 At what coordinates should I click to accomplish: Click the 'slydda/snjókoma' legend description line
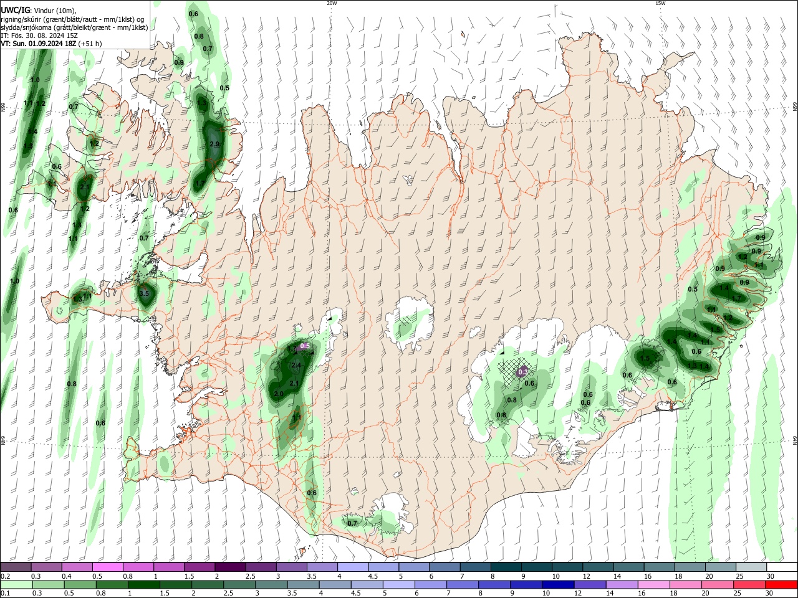[74, 27]
